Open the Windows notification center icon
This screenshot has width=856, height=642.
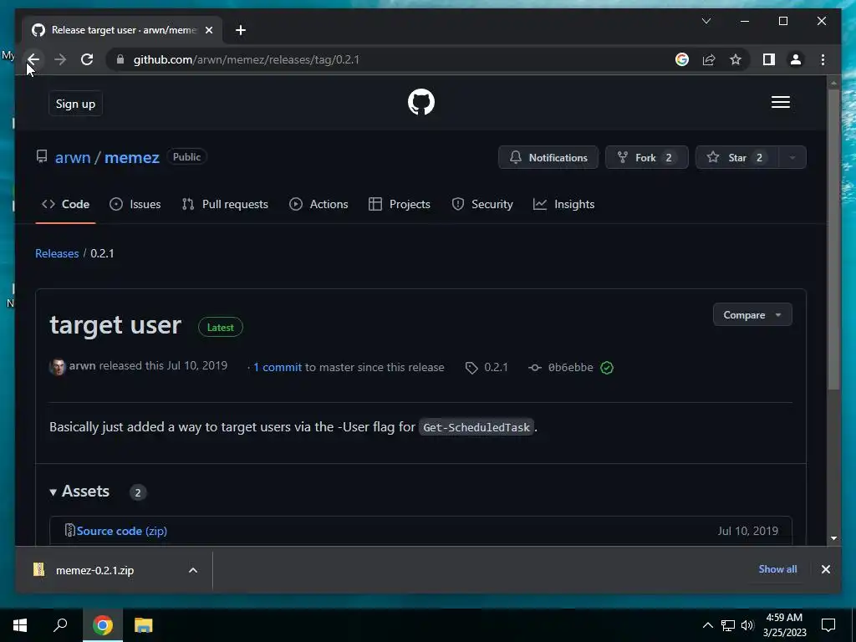(828, 625)
